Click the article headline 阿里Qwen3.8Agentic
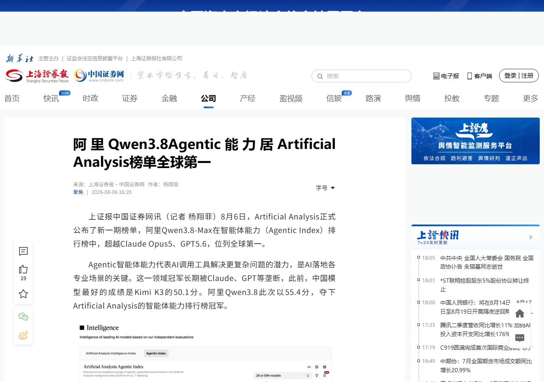 pos(204,153)
